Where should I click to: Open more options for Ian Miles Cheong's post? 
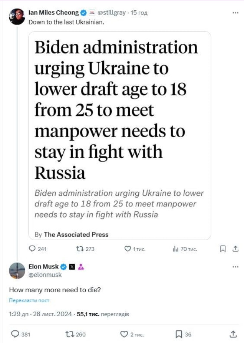pyautogui.click(x=235, y=13)
